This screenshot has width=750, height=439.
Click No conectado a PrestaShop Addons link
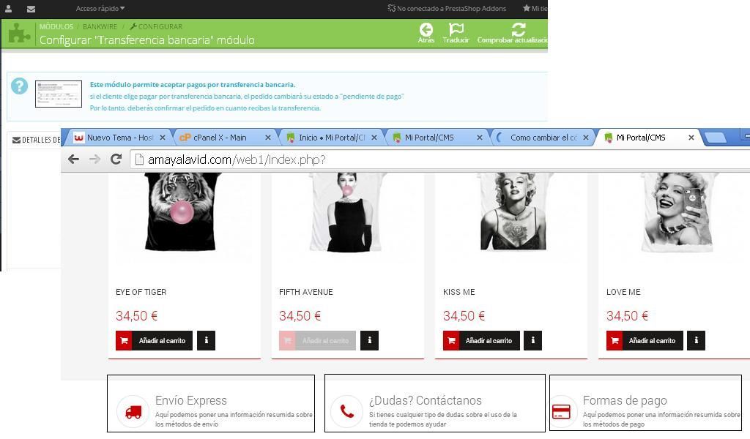447,9
